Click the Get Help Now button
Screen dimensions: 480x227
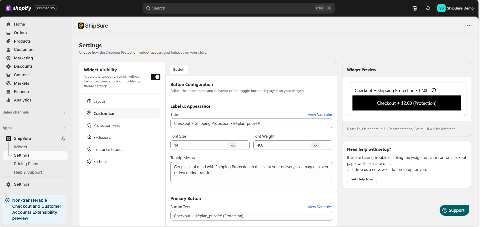362,179
